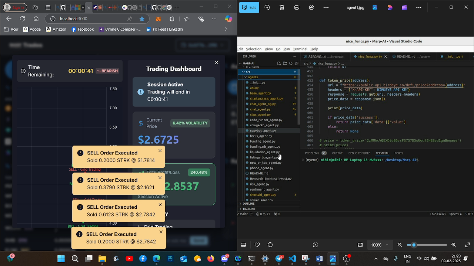Screen dimensions: 474x266
Task: Open Visual Studio Code from taskbar
Action: pyautogui.click(x=292, y=259)
